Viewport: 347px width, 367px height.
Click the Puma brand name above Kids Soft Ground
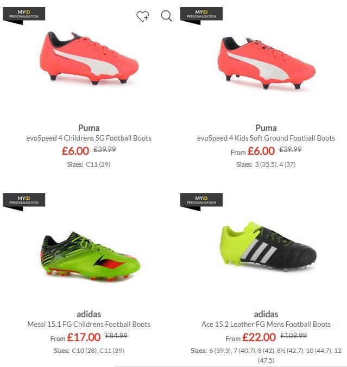pos(266,128)
